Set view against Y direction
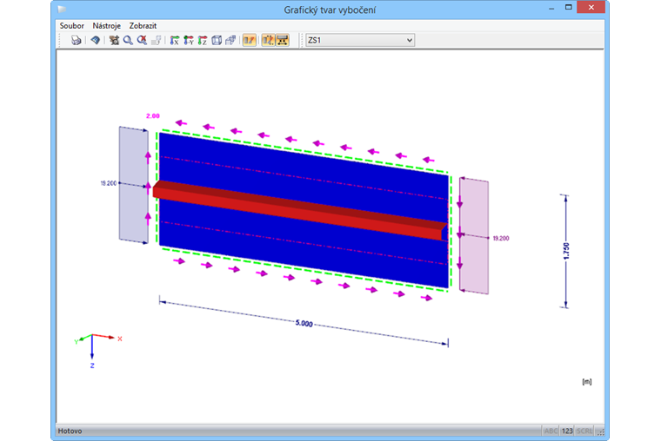The height and width of the screenshot is (441, 661). tap(189, 41)
